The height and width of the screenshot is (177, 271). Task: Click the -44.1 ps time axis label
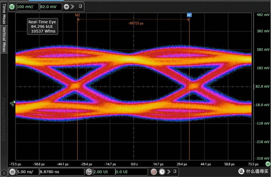(62, 164)
